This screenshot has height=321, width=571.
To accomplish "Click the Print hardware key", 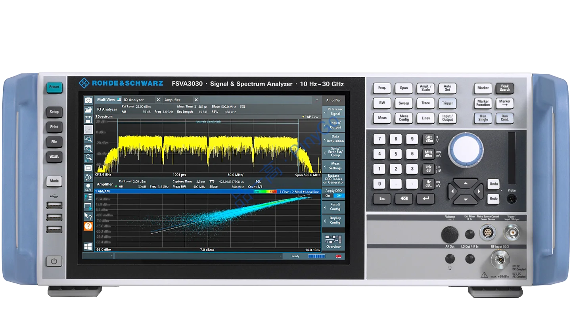I will tap(54, 127).
